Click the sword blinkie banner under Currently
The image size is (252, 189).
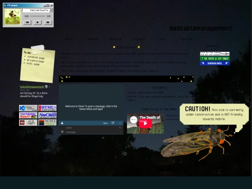pos(215,54)
